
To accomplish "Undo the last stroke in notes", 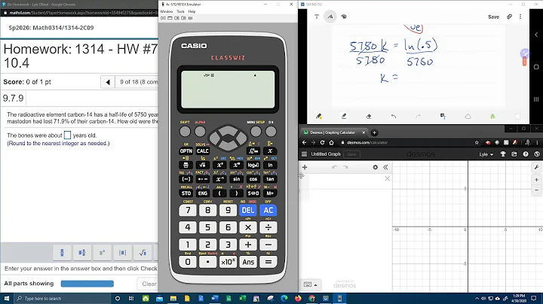I will (394, 117).
